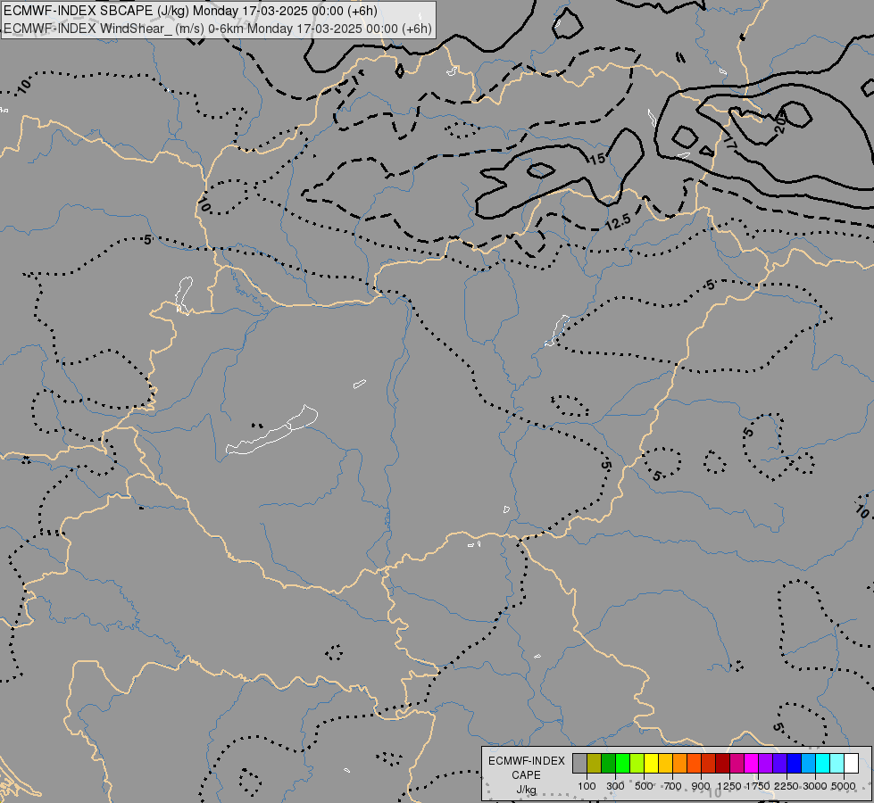The image size is (874, 803).
Task: Click the 500 legend value
Action: (x=644, y=786)
